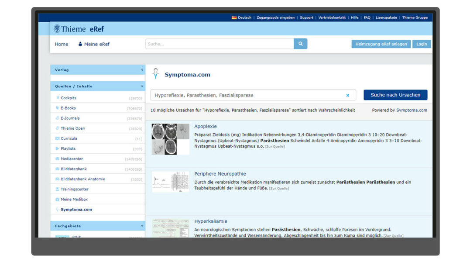Open the Apoplexie CT scan thumbnail
Screen dimensions: 470x262
pos(170,139)
